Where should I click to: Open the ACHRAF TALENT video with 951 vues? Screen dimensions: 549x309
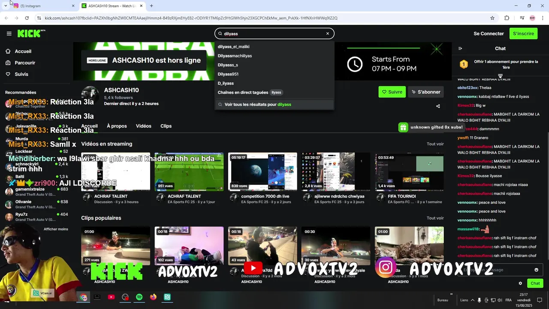click(x=189, y=172)
